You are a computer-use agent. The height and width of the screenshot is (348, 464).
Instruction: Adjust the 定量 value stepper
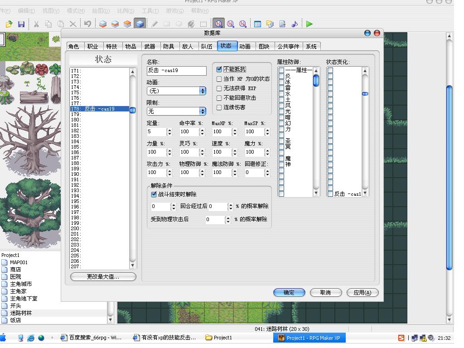pyautogui.click(x=169, y=132)
